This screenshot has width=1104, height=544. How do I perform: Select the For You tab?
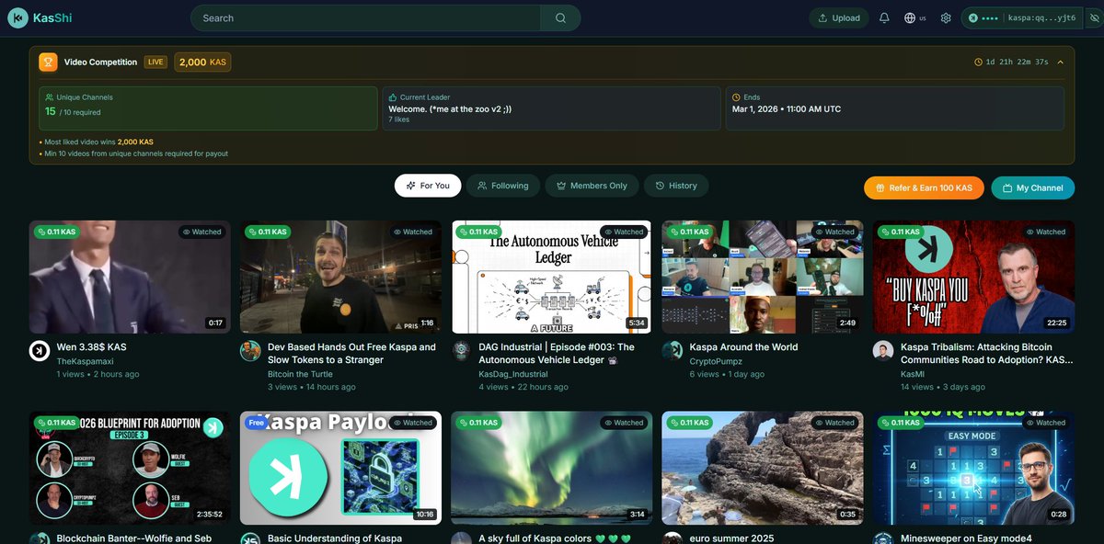[x=428, y=186]
